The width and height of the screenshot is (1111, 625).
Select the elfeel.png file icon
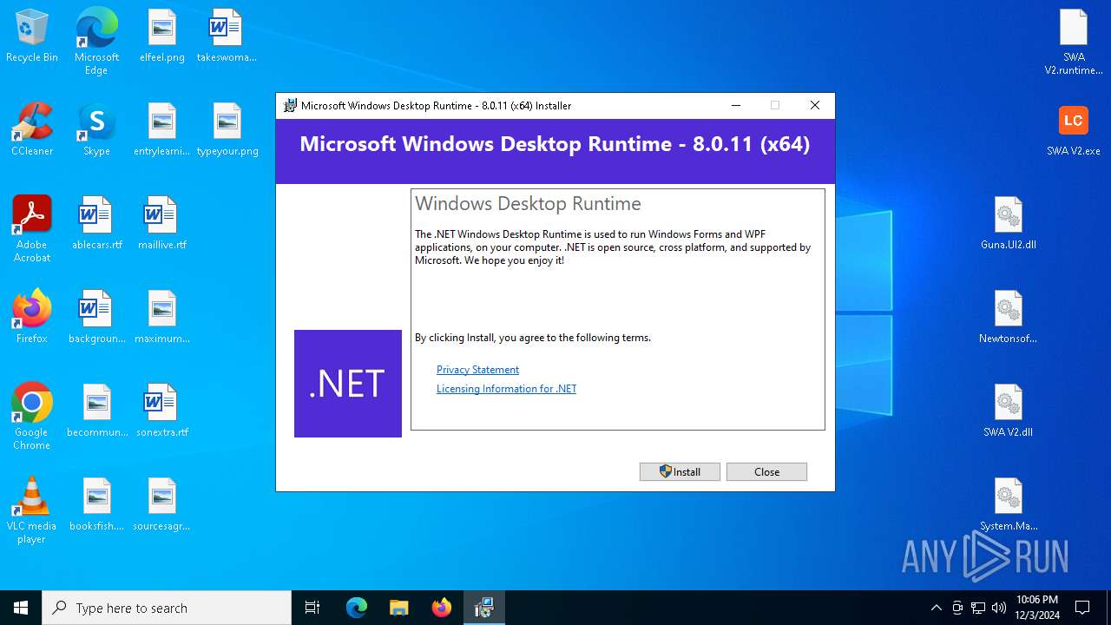pos(162,36)
